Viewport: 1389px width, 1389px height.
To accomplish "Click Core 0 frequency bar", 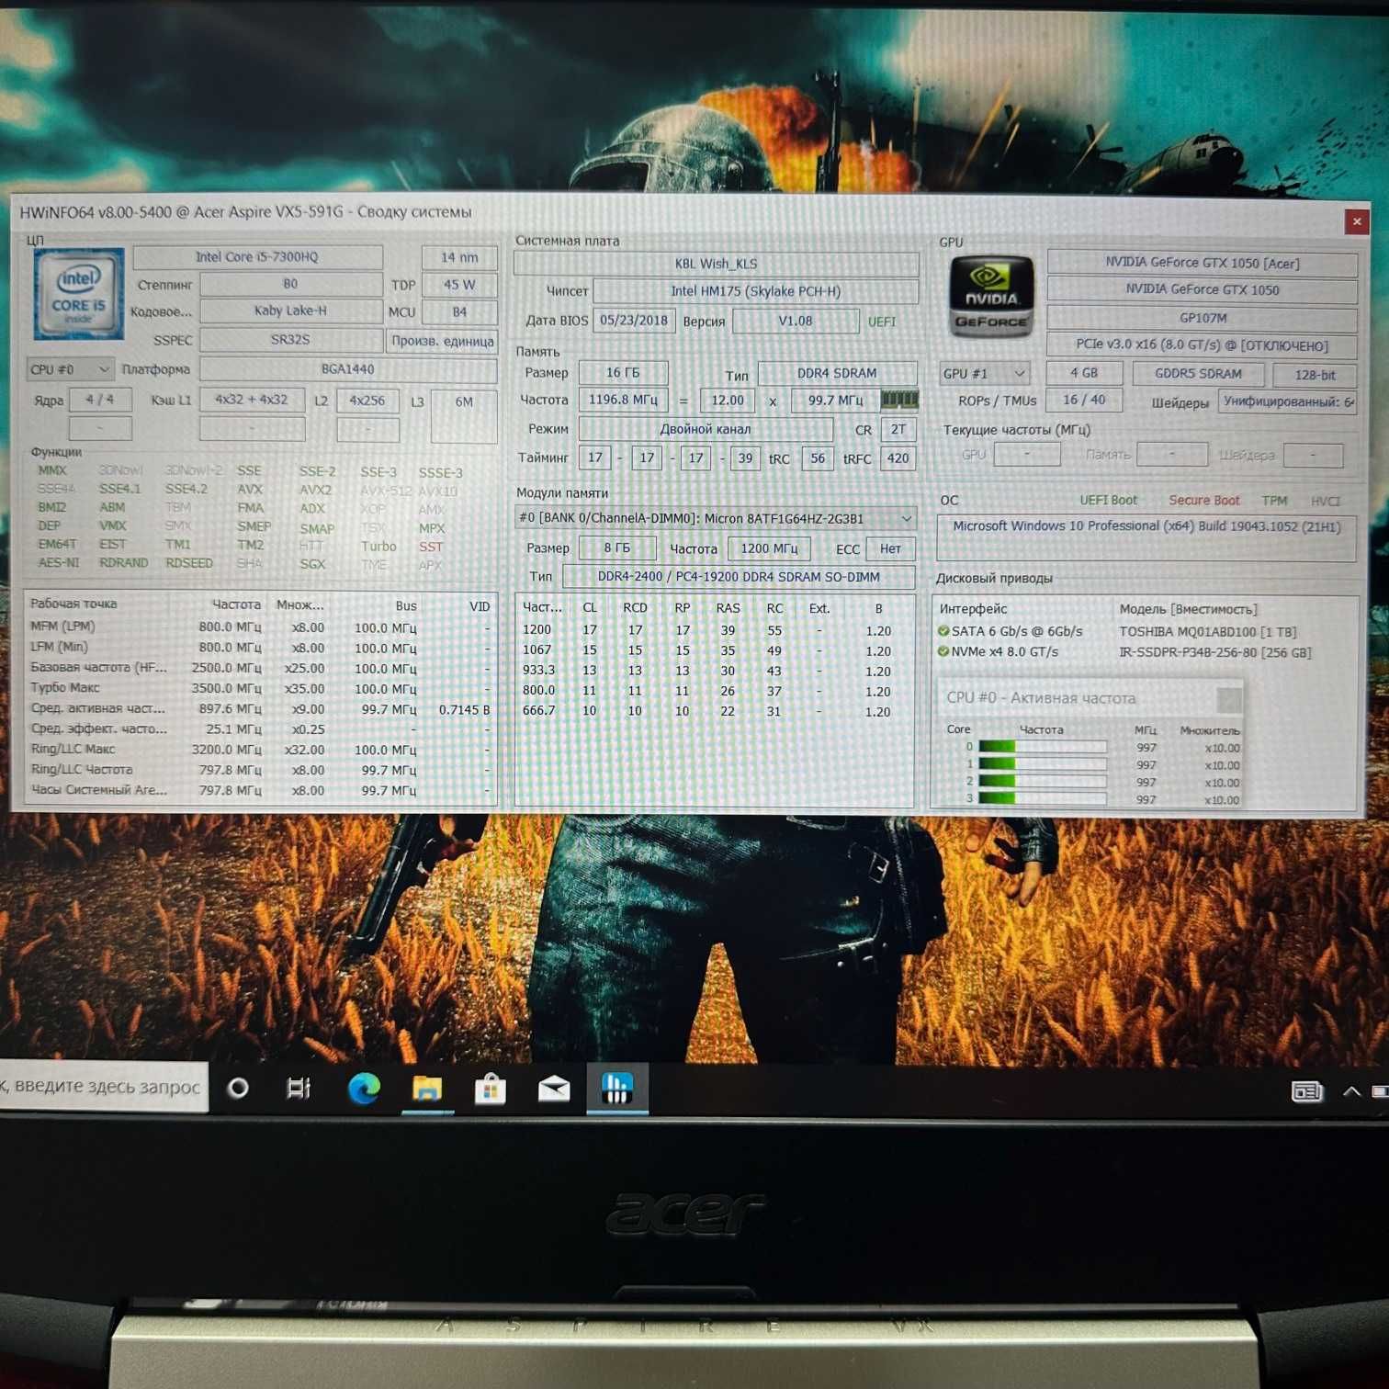I will tap(1043, 747).
